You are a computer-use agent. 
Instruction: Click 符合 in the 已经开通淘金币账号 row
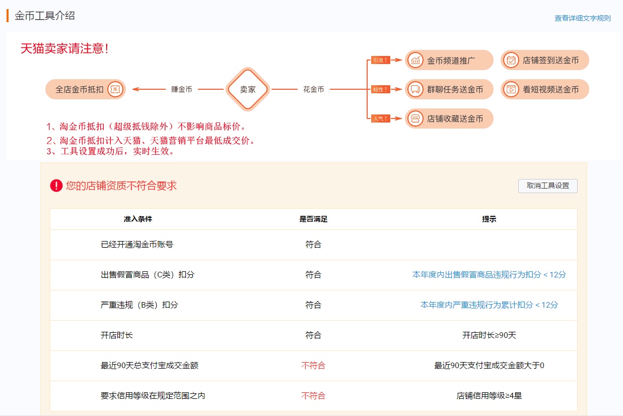313,245
